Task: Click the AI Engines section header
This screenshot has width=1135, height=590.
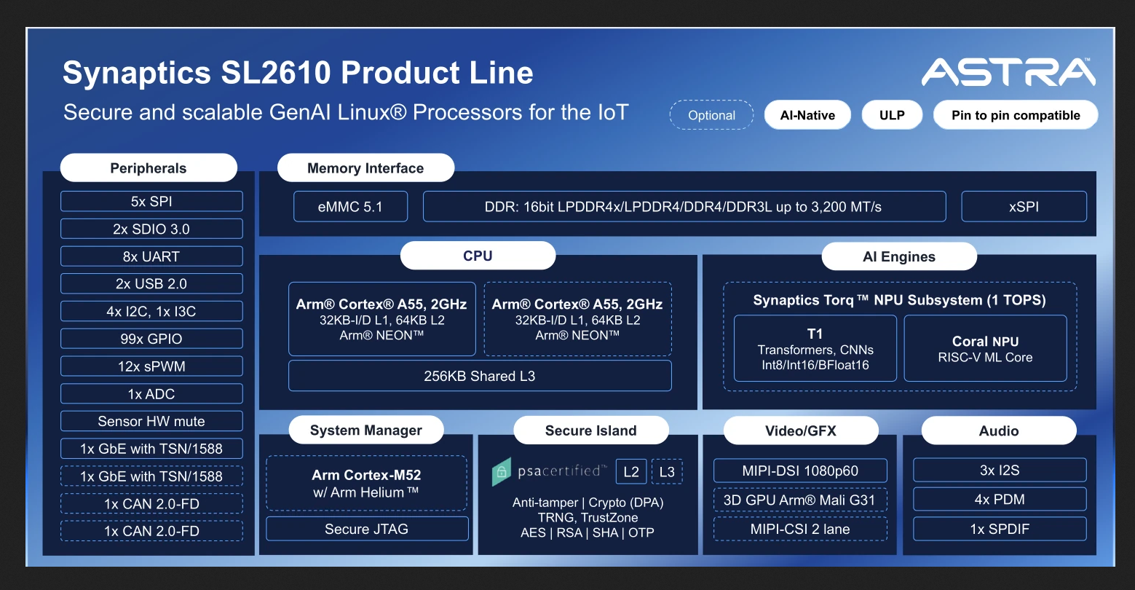Action: 899,256
